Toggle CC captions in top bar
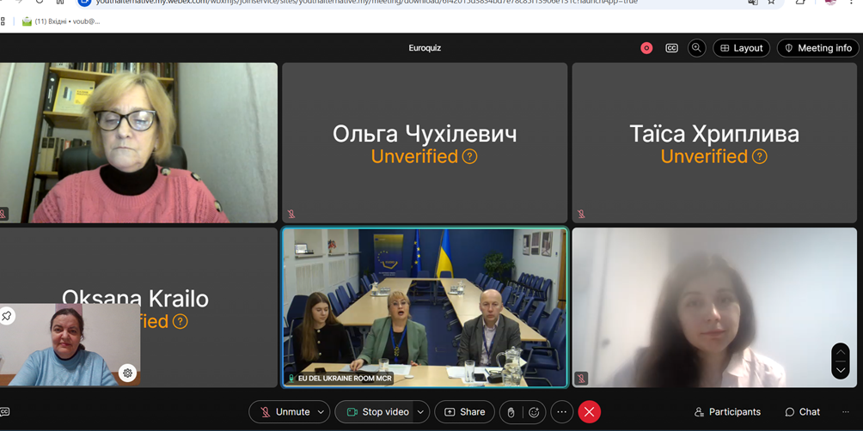This screenshot has height=431, width=863. coord(671,48)
